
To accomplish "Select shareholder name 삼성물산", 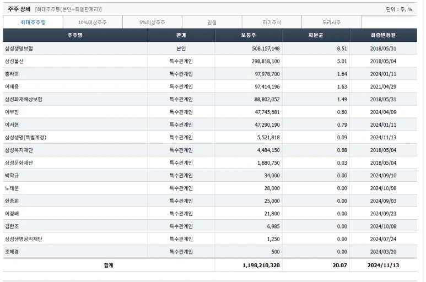I will click(14, 61).
